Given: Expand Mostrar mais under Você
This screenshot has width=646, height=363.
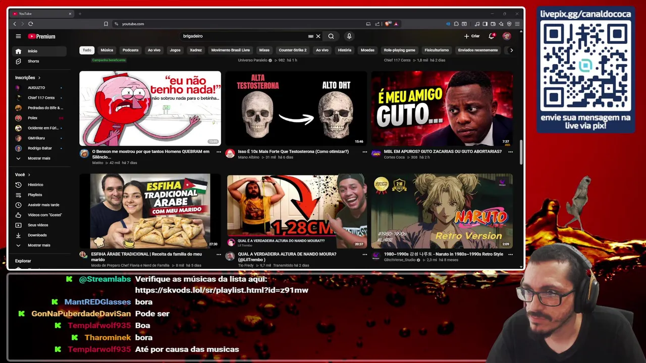Looking at the screenshot, I should 39,245.
